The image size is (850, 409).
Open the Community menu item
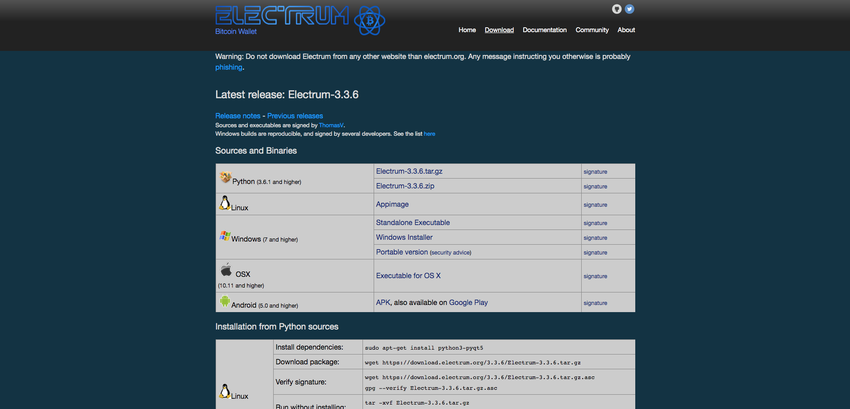click(x=592, y=30)
